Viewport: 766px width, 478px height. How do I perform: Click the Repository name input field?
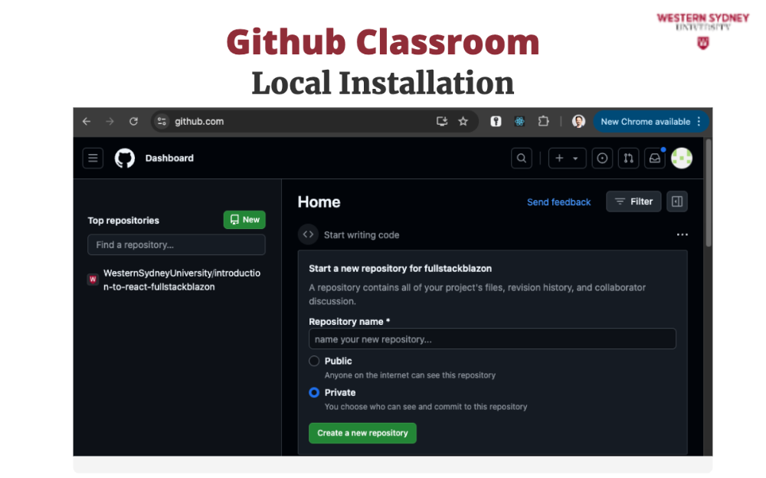click(492, 339)
